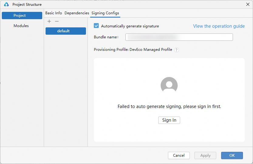Uncheck Automatically generate signature
Image resolution: width=253 pixels, height=164 pixels.
point(96,26)
